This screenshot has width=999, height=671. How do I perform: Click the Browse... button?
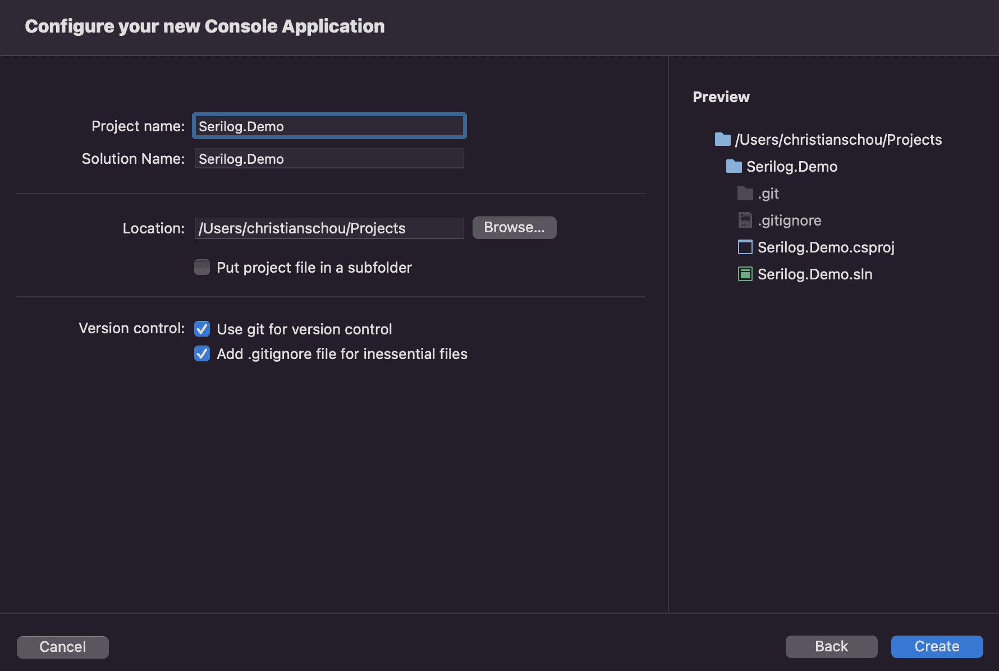pos(514,227)
